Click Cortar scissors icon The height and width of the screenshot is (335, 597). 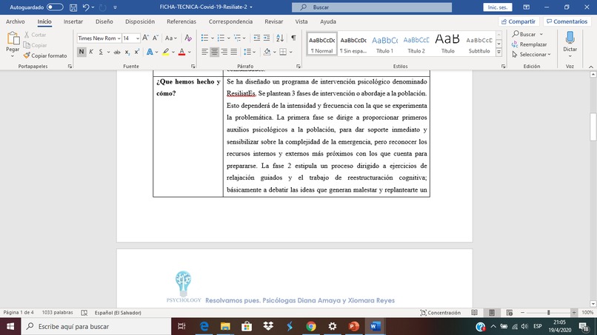pos(27,35)
